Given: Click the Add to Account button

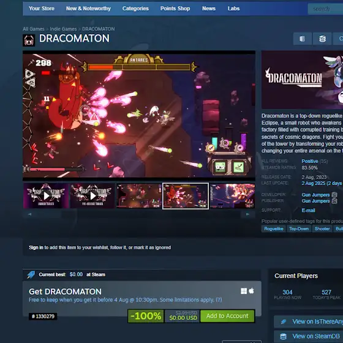Looking at the screenshot, I should point(227,316).
